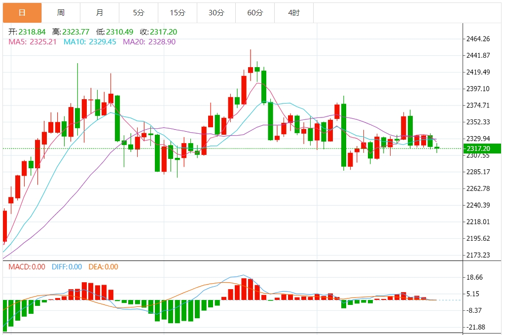
Task: Click the 2240.39 price axis label
Action: pos(478,205)
